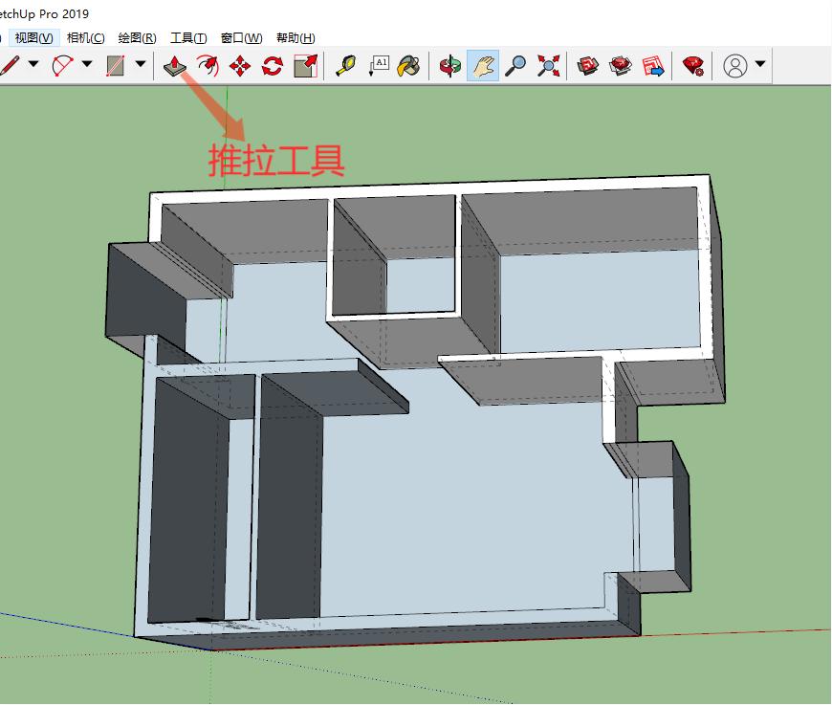Select the Zoom tool

515,66
